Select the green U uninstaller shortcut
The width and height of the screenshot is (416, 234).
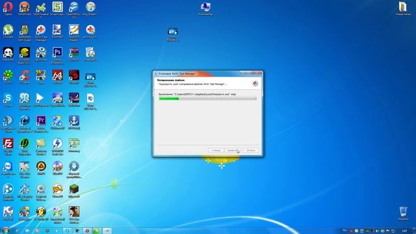[x=25, y=147]
